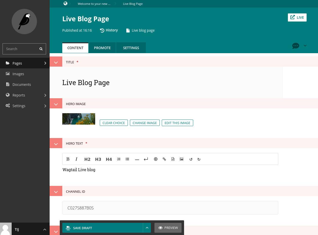Insert bulleted list in editor
This screenshot has height=235, width=318.
click(x=127, y=159)
